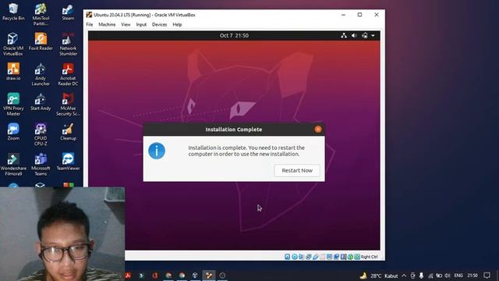
Task: Select the draw.io desktop icon
Action: point(13,71)
